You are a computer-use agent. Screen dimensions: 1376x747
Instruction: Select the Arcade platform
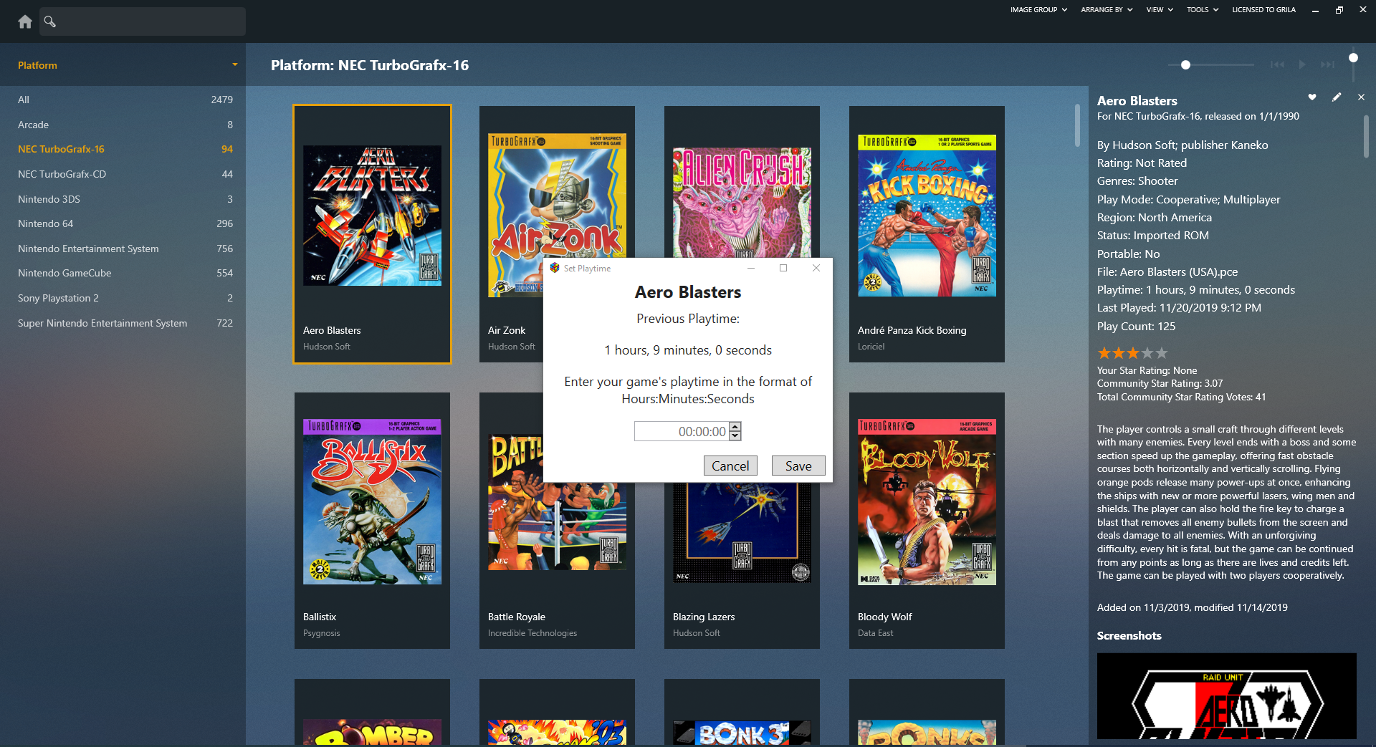123,125
